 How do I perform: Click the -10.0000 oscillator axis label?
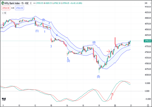[147, 99]
